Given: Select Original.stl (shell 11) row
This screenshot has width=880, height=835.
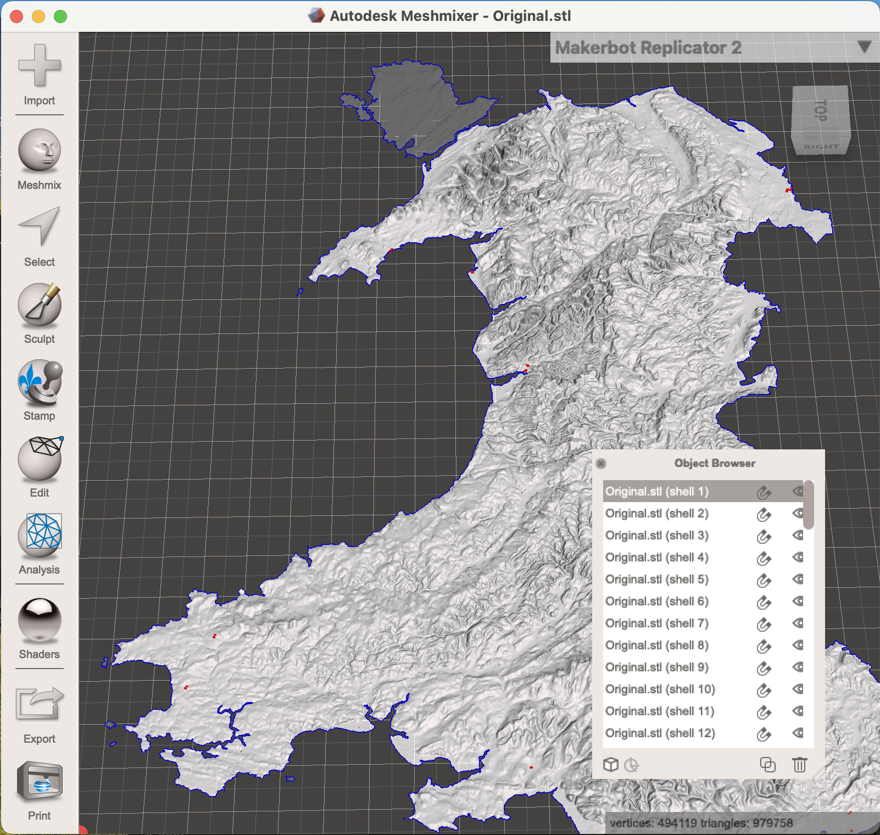Looking at the screenshot, I should 703,711.
